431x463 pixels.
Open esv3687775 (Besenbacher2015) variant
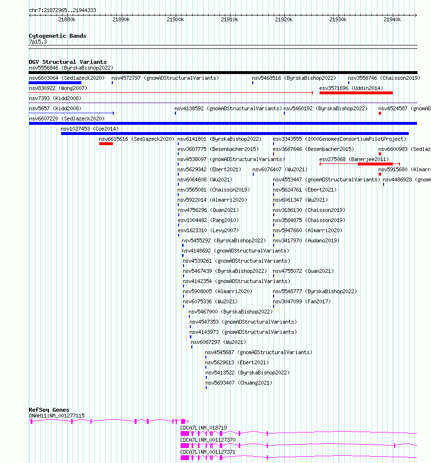pyautogui.click(x=218, y=149)
